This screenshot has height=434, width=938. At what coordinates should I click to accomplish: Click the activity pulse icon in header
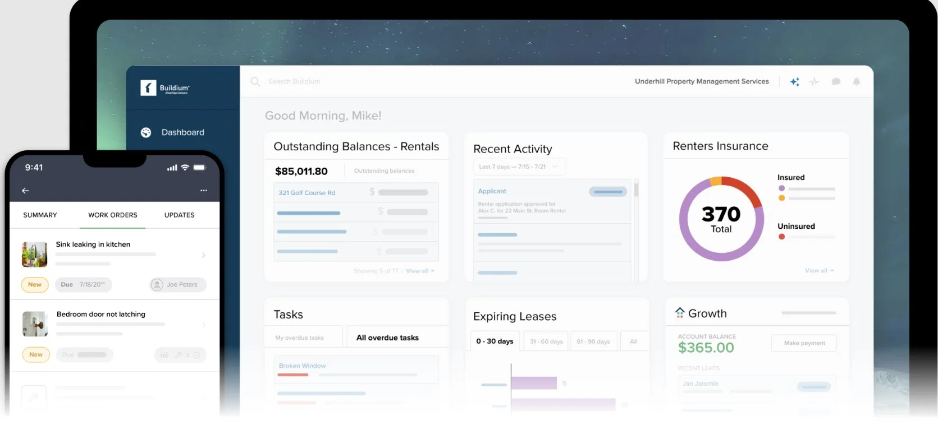tap(815, 82)
